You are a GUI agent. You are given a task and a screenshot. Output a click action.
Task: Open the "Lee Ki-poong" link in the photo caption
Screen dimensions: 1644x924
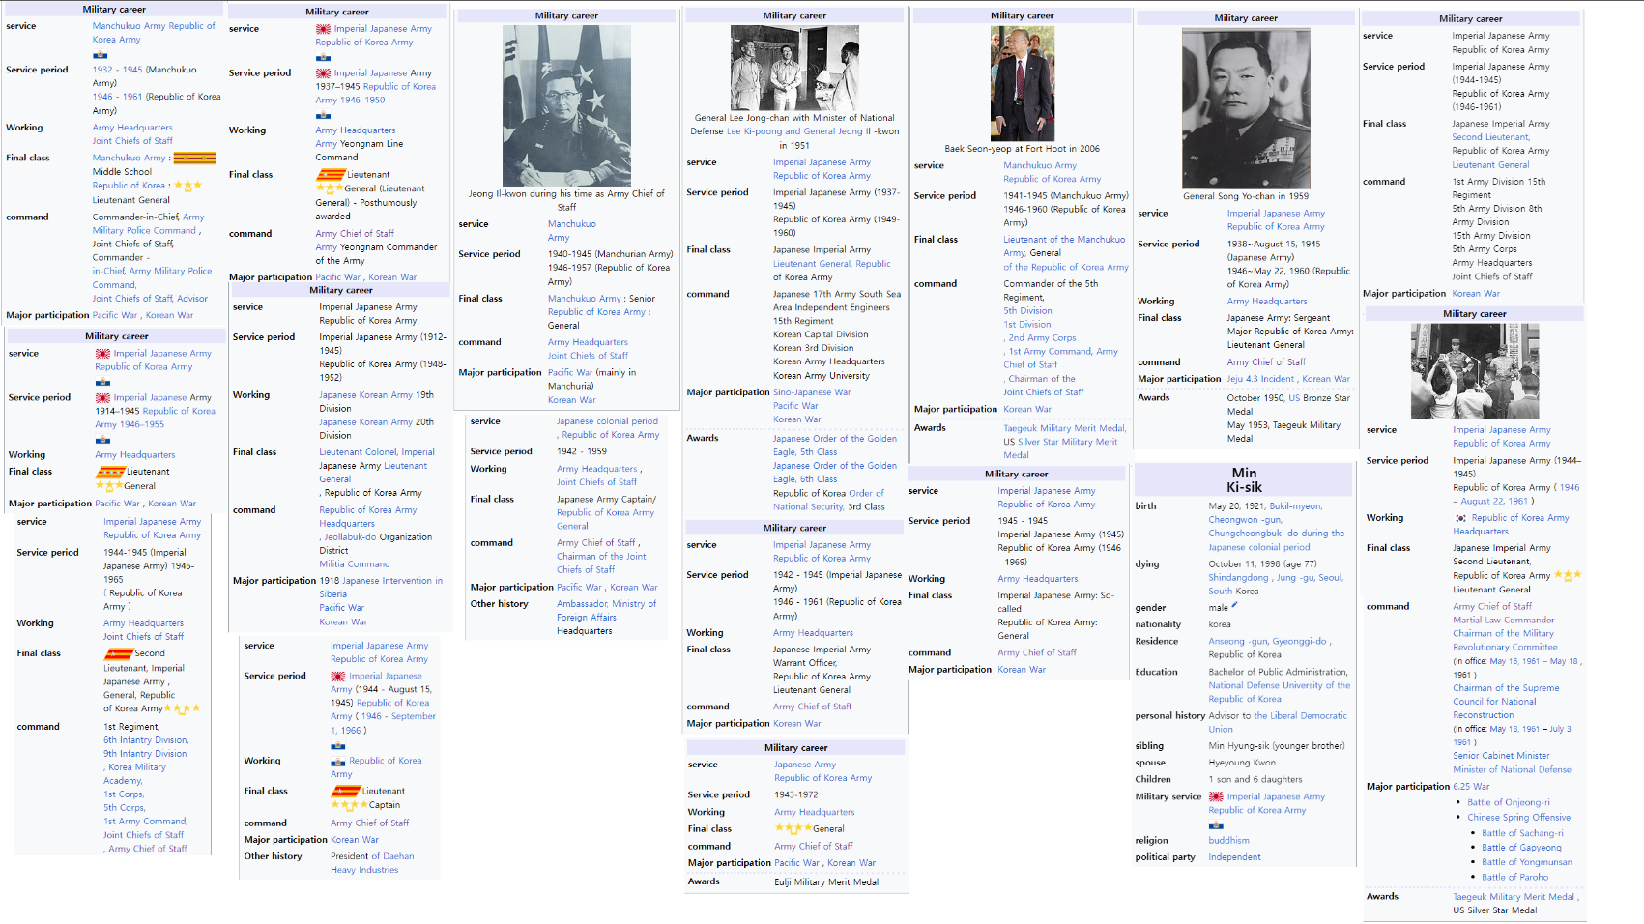point(754,131)
